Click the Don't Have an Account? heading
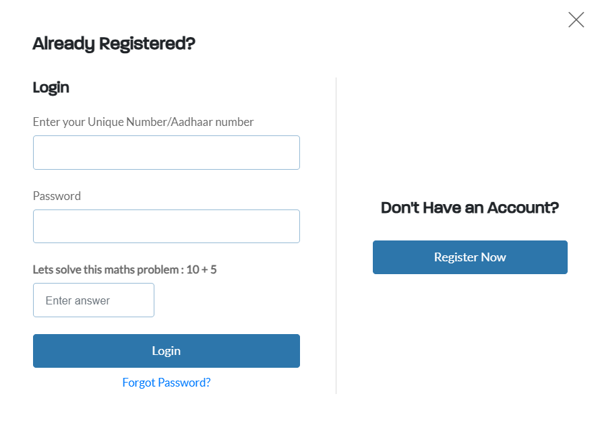This screenshot has width=598, height=423. point(470,207)
